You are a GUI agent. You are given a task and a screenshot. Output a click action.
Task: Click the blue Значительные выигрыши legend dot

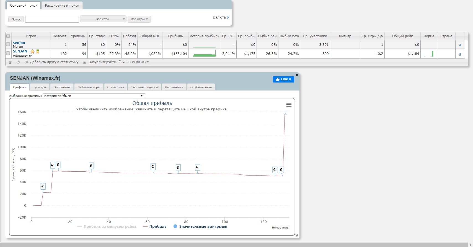tap(175, 226)
